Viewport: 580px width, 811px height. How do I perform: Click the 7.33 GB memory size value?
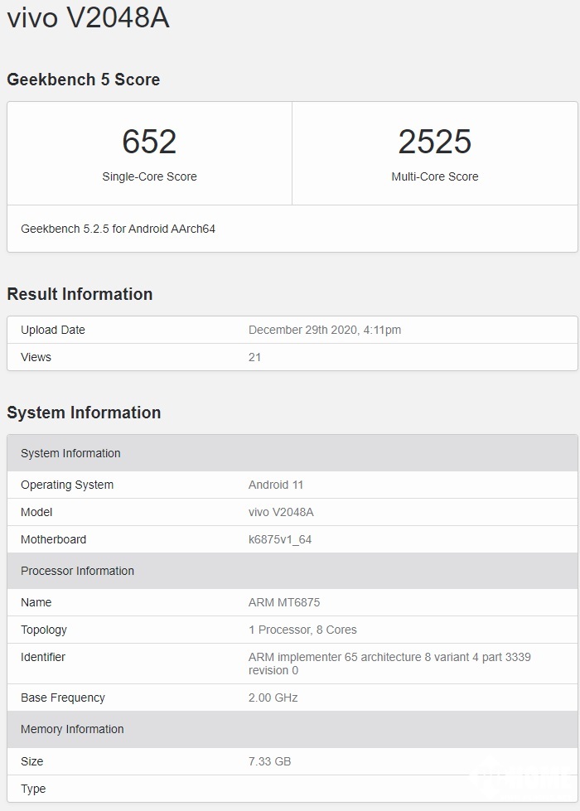point(269,761)
